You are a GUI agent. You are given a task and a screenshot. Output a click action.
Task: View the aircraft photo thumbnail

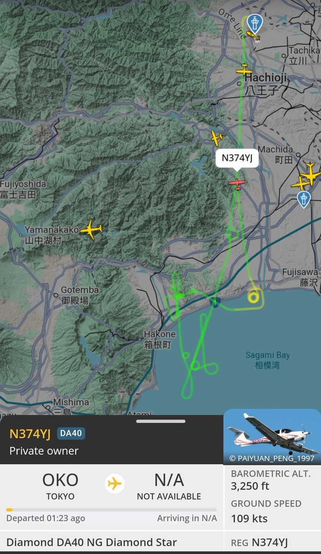click(272, 436)
